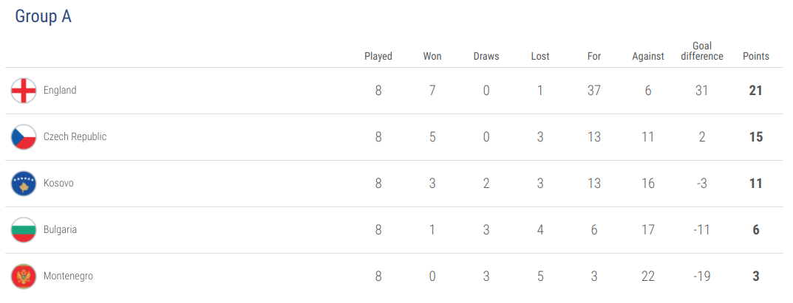This screenshot has width=793, height=303.
Task: Click the Czech Republic flag icon
Action: pyautogui.click(x=24, y=137)
